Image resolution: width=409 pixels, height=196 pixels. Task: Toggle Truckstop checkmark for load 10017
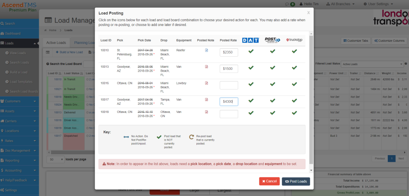coord(294,101)
